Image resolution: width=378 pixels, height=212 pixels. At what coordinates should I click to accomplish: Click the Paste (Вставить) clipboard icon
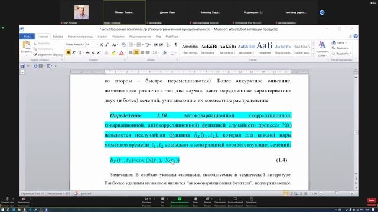click(26, 45)
